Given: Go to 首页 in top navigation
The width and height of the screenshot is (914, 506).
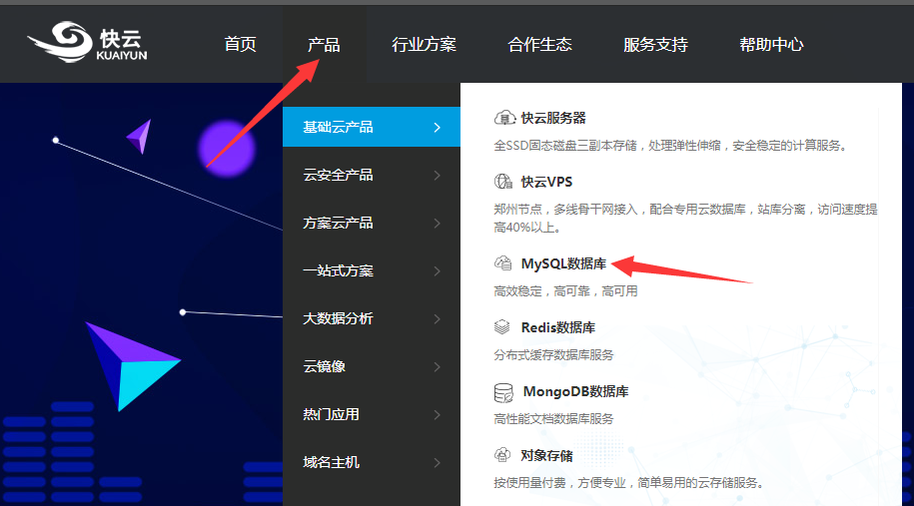Looking at the screenshot, I should click(x=240, y=45).
